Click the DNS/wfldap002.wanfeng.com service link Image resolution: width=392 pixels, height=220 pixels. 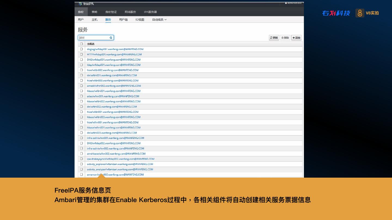point(114,143)
